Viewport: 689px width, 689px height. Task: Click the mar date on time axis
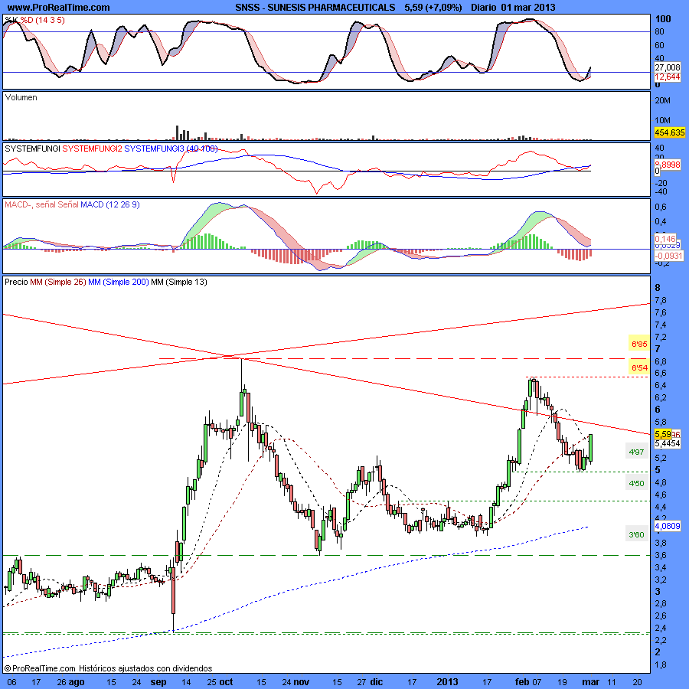pyautogui.click(x=590, y=682)
